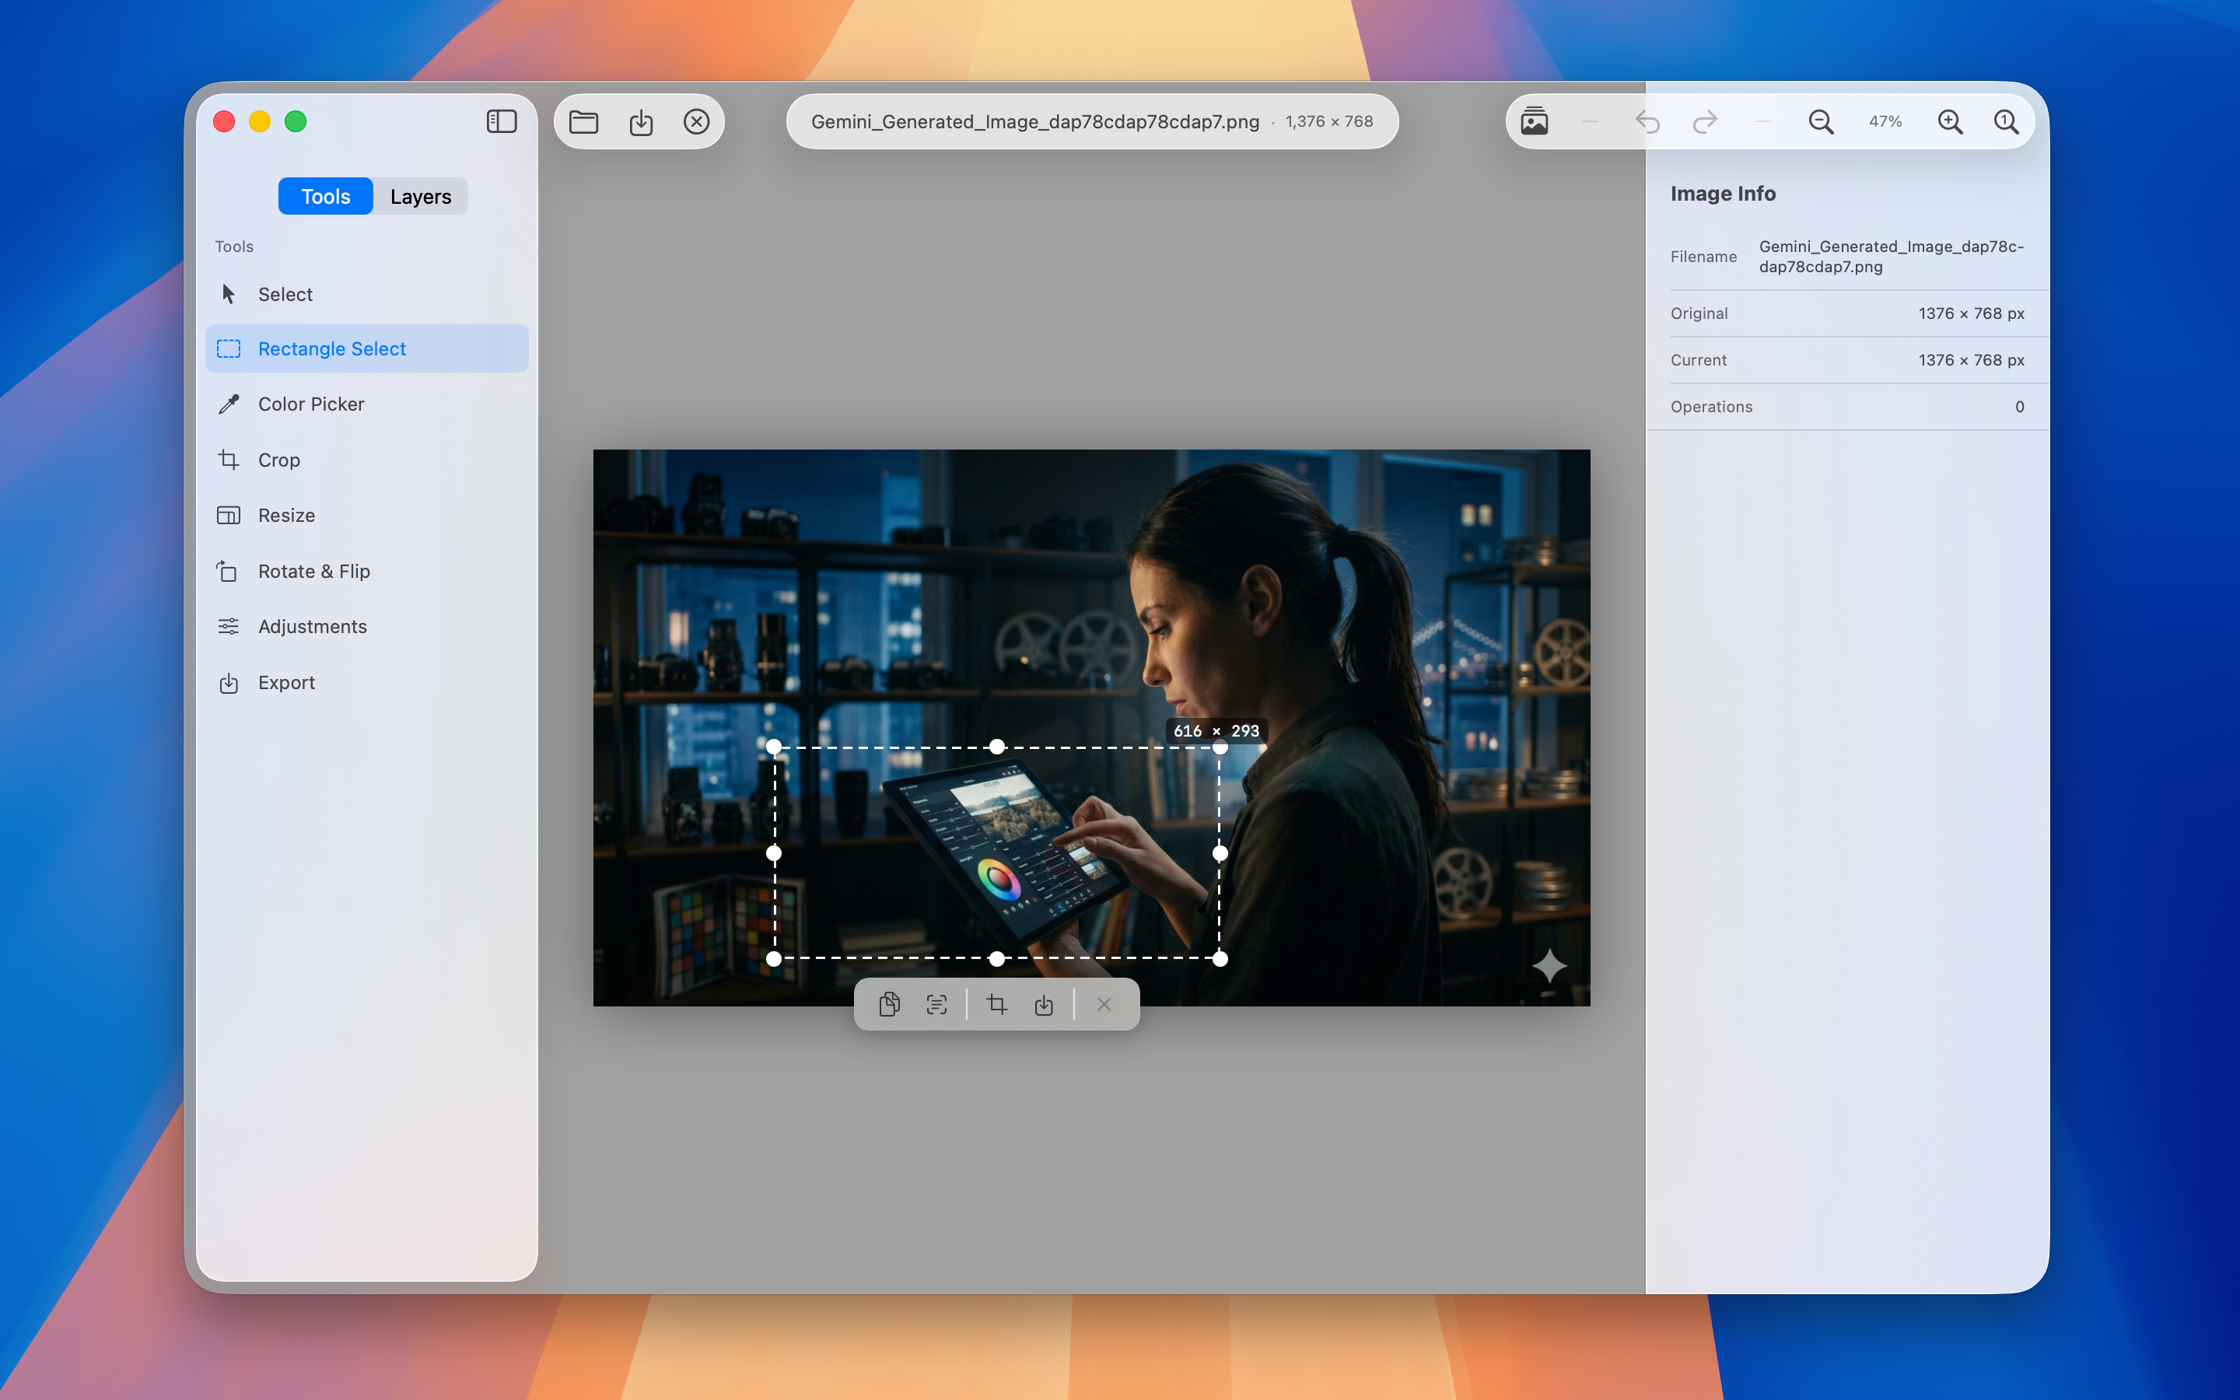Click the filename in the title pill
Screen dimensions: 2240x1400
tap(1035, 121)
